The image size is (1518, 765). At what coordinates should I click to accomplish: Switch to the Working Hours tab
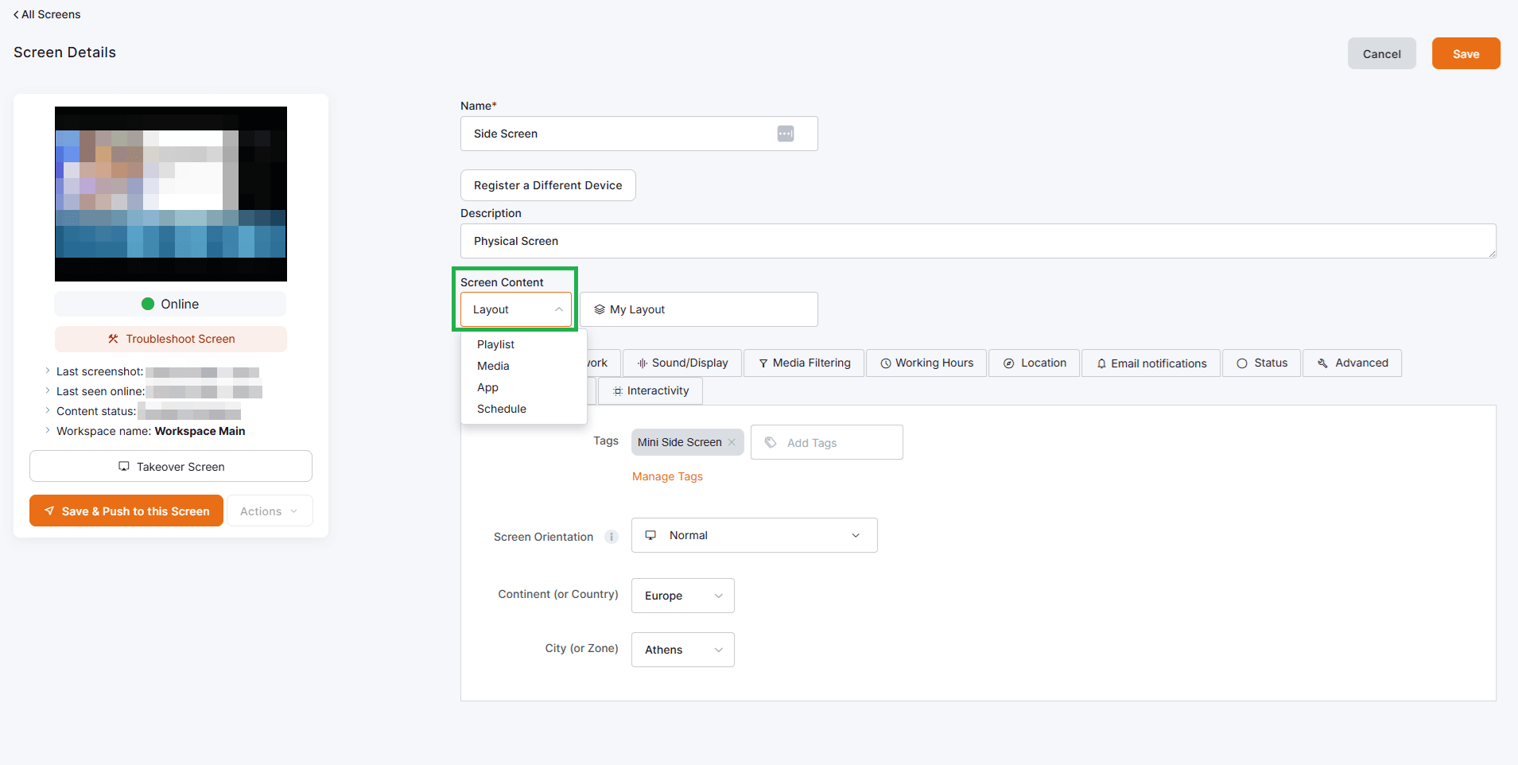(x=926, y=363)
